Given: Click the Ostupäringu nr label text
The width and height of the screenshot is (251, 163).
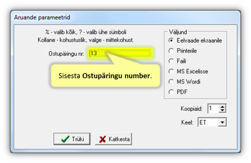Looking at the screenshot, I should coord(66,54).
